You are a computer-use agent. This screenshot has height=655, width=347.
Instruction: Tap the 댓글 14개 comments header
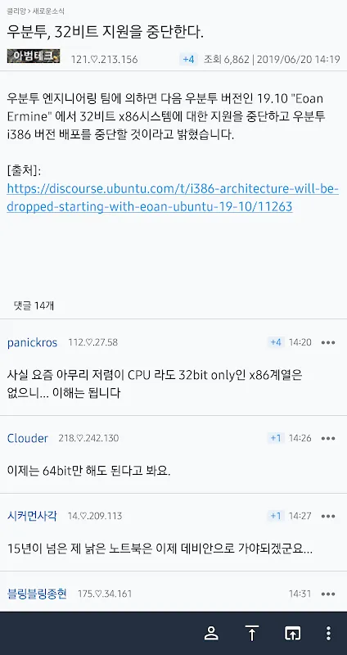click(34, 306)
